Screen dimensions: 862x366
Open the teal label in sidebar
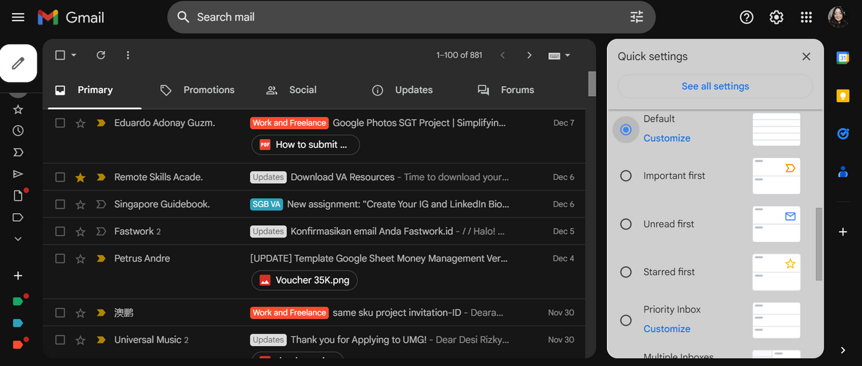point(18,323)
